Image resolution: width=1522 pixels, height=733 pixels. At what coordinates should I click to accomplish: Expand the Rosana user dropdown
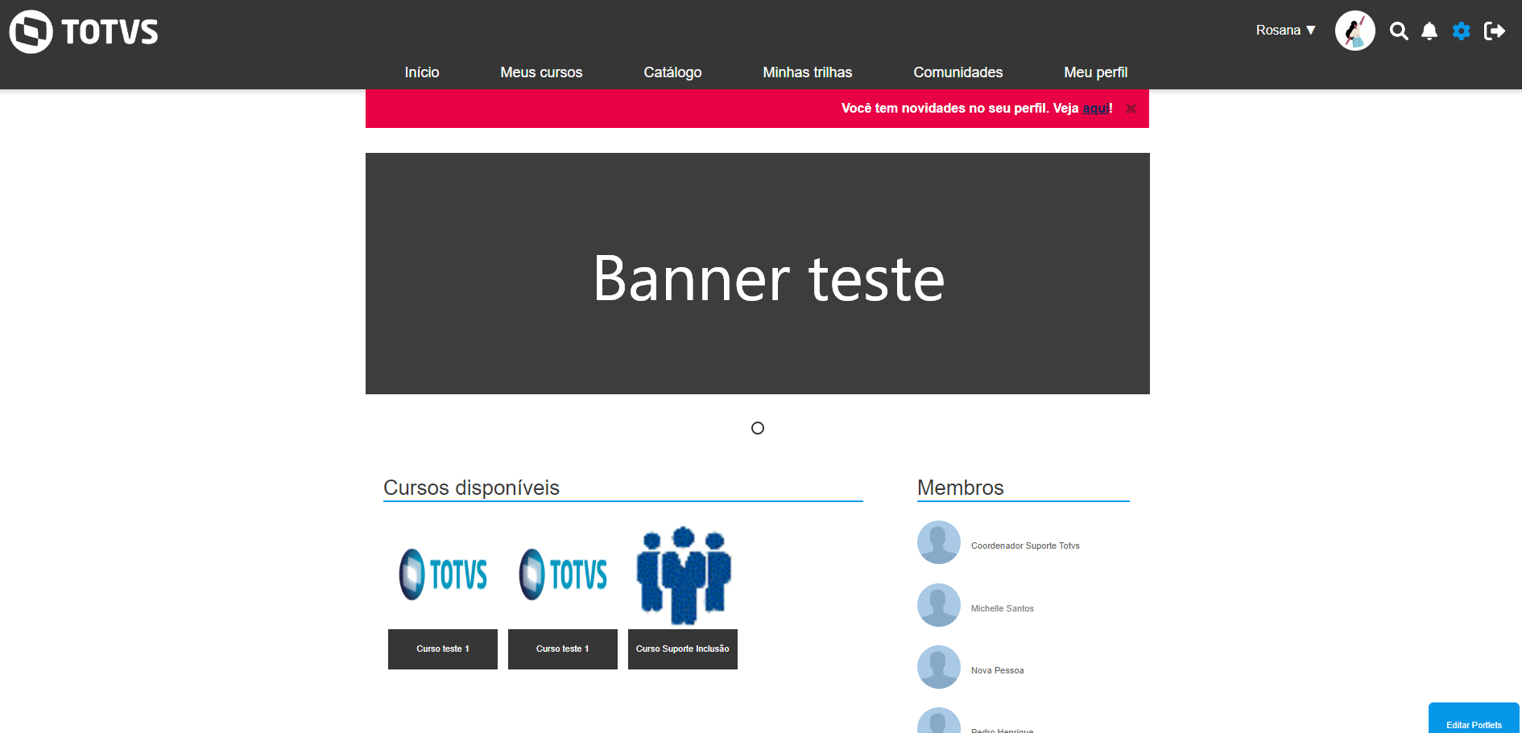[x=1286, y=31]
